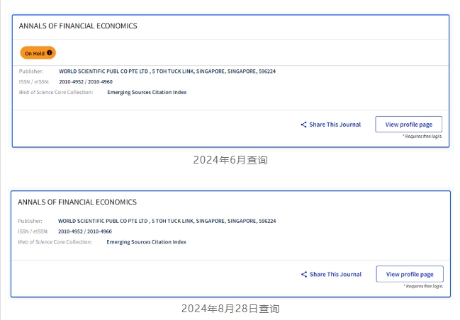
Task: Click the On Hold status badge
Action: tap(38, 53)
